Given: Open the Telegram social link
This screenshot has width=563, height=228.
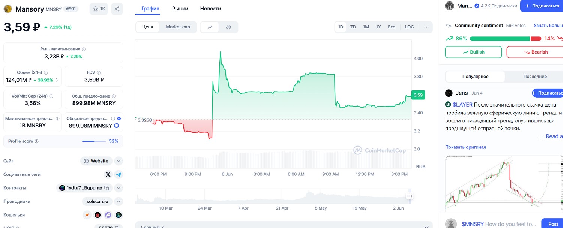Looking at the screenshot, I should point(119,174).
